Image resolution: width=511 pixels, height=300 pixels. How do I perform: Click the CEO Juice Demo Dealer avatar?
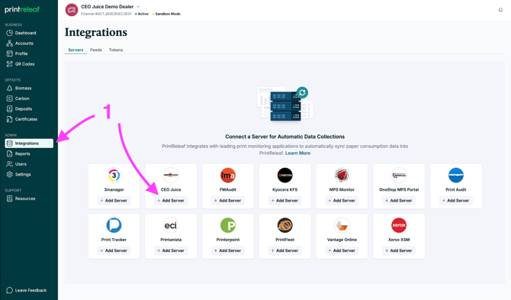click(x=72, y=10)
